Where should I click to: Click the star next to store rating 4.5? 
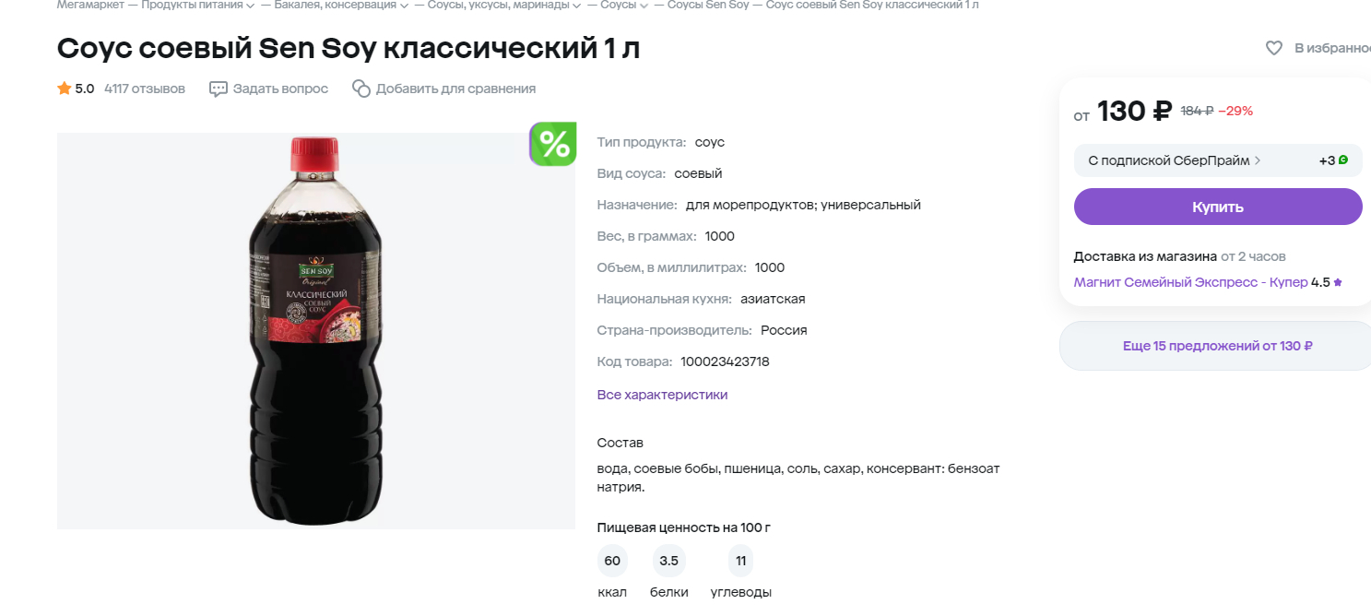pyautogui.click(x=1338, y=282)
